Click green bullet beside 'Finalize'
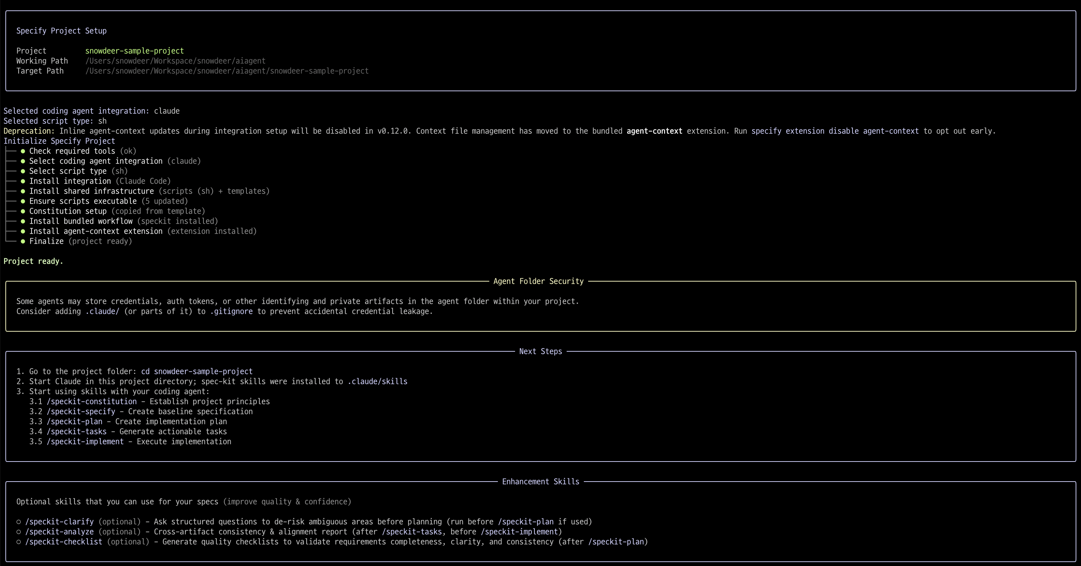The height and width of the screenshot is (566, 1081). pyautogui.click(x=23, y=242)
